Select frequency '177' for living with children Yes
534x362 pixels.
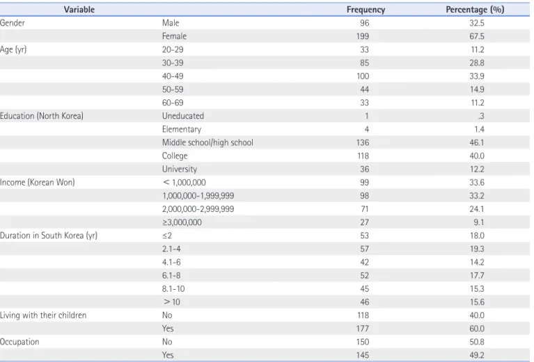tap(363, 329)
